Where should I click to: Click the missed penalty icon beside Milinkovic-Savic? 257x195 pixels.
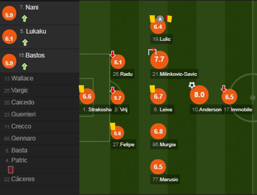(152, 51)
